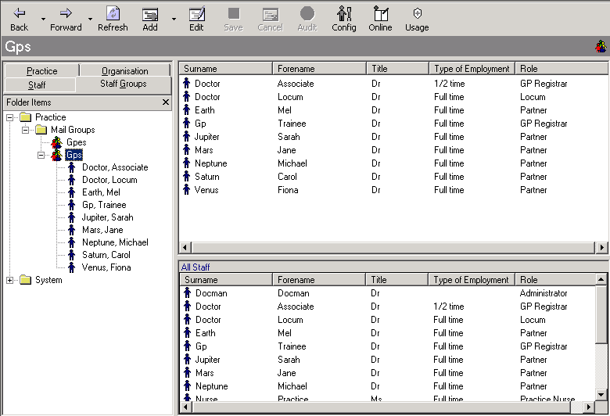Switch to the Organisation tab
This screenshot has height=416, width=610.
click(124, 70)
